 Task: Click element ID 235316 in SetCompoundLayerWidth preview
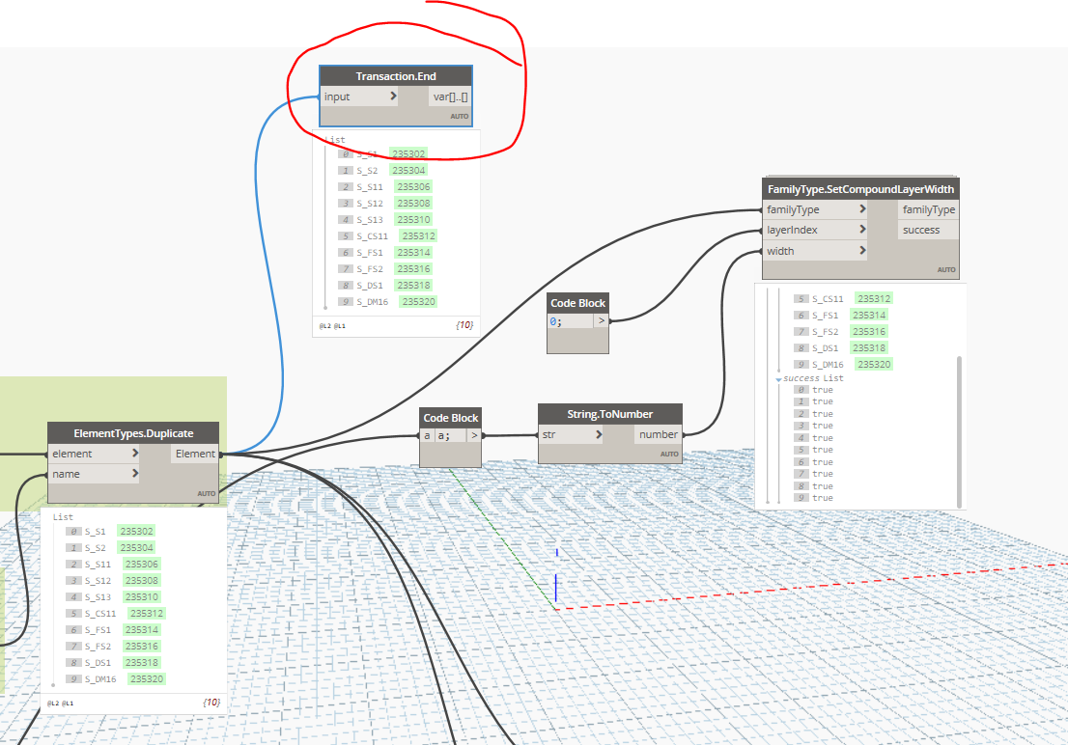click(x=869, y=332)
